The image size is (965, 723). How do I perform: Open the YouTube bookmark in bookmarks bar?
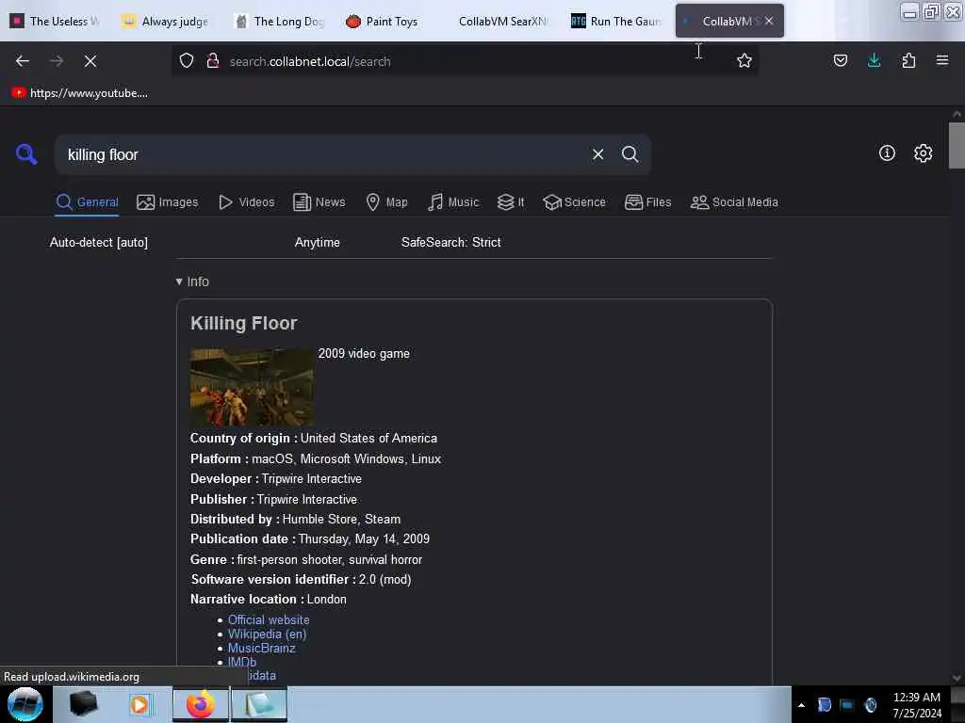click(x=79, y=93)
